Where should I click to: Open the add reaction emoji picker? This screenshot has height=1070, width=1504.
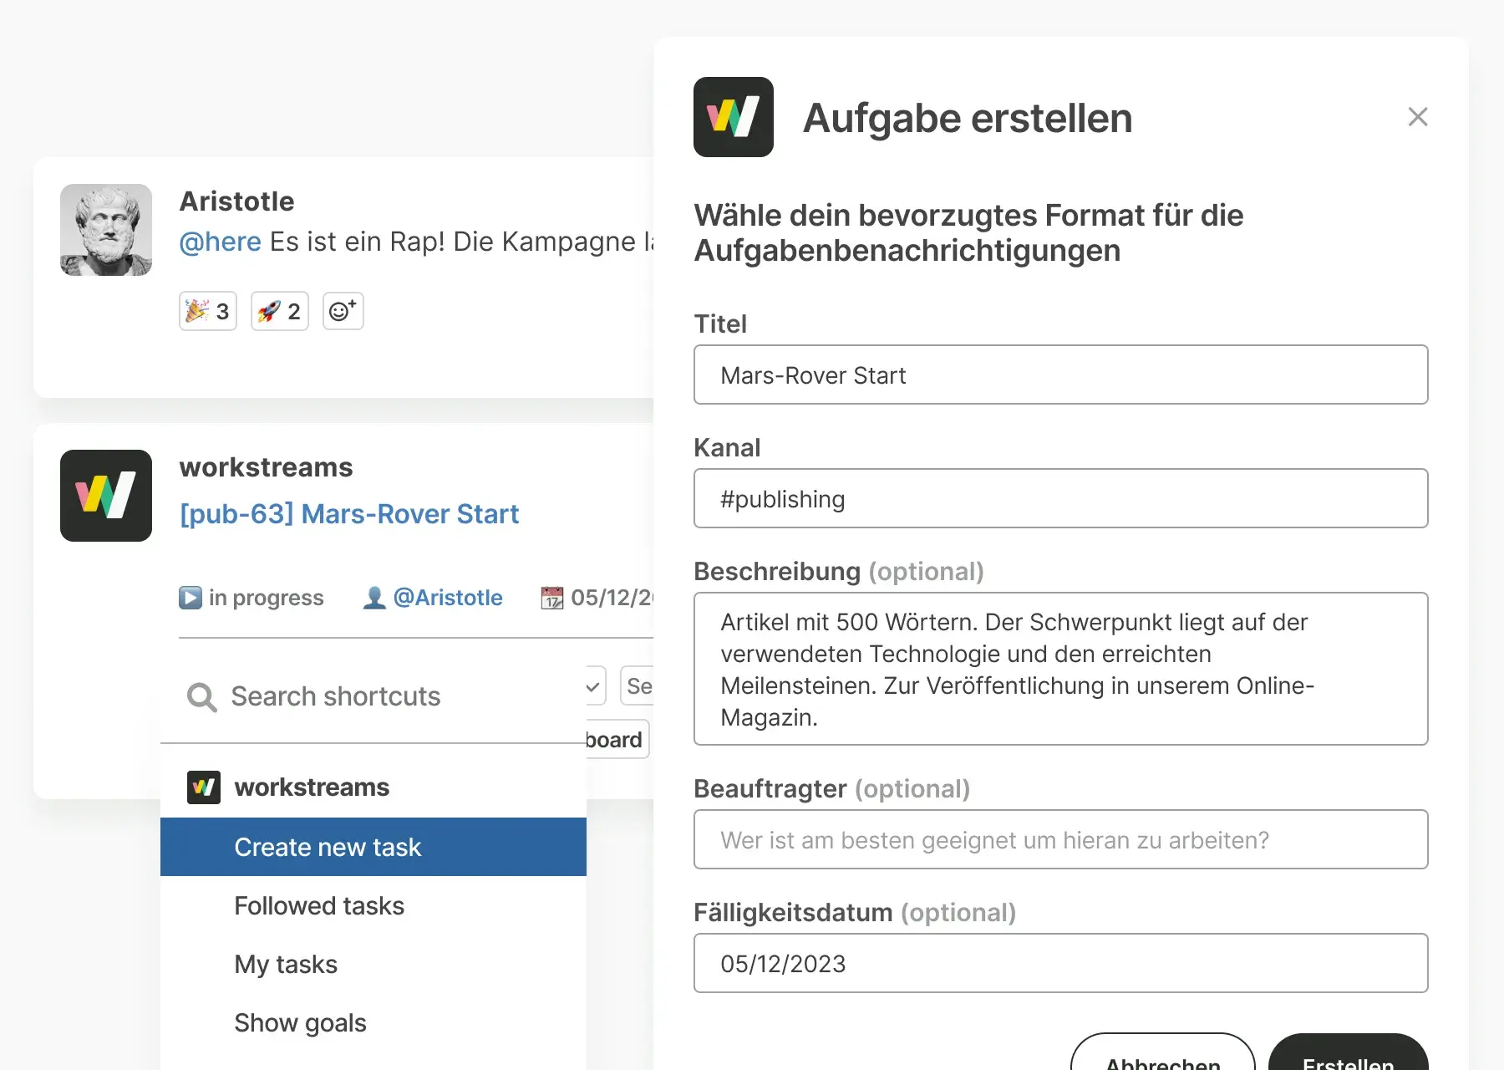(x=343, y=311)
